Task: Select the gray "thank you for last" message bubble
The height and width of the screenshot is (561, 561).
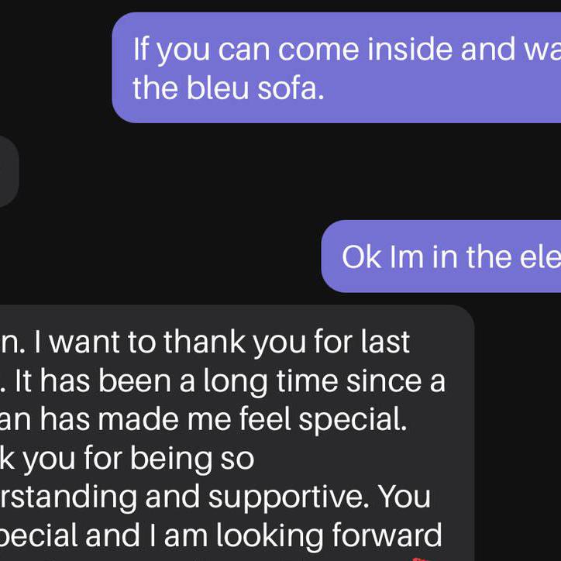Action: click(x=232, y=434)
